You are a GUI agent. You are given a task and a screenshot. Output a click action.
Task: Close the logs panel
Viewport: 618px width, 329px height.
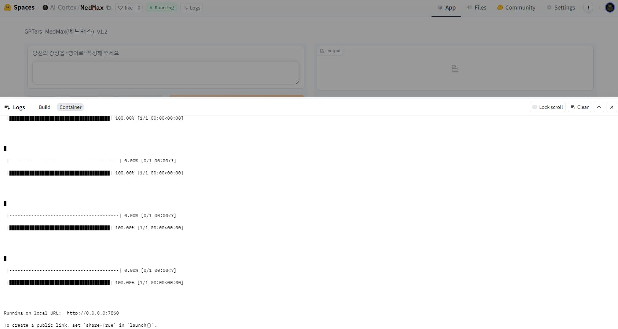click(x=612, y=107)
